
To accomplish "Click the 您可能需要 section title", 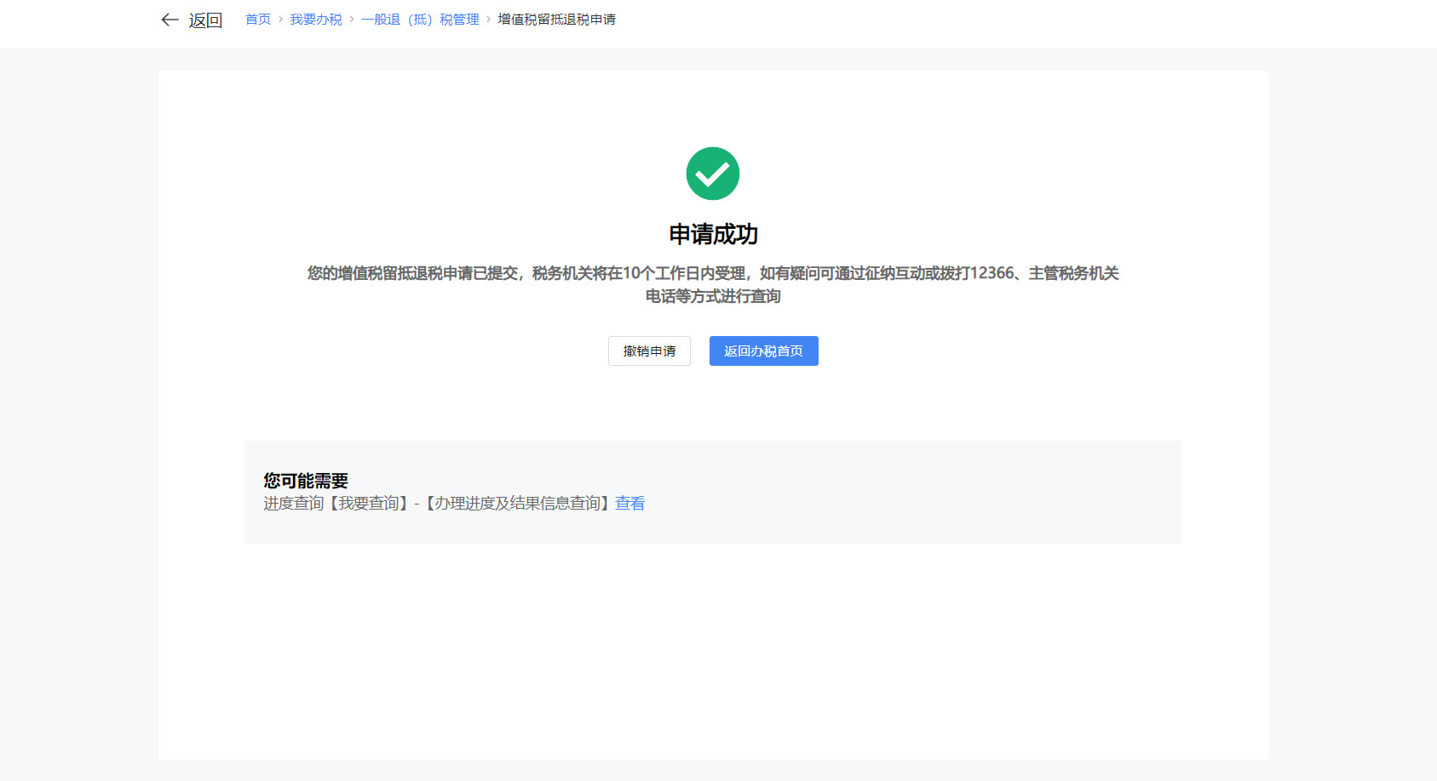I will (x=306, y=481).
